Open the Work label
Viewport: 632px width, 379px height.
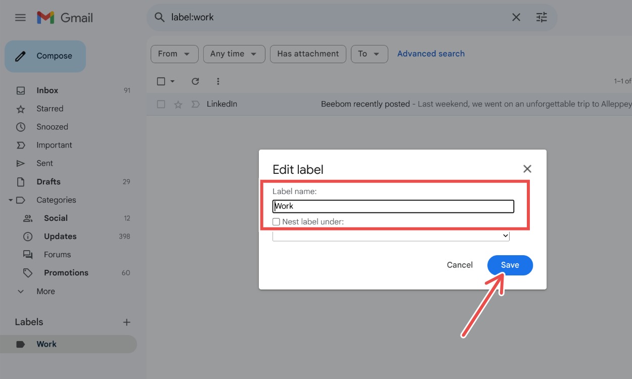click(47, 344)
